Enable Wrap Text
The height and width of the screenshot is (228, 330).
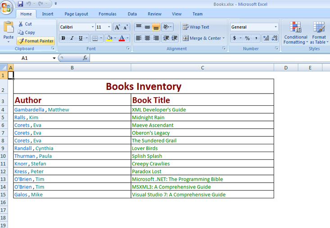point(196,27)
